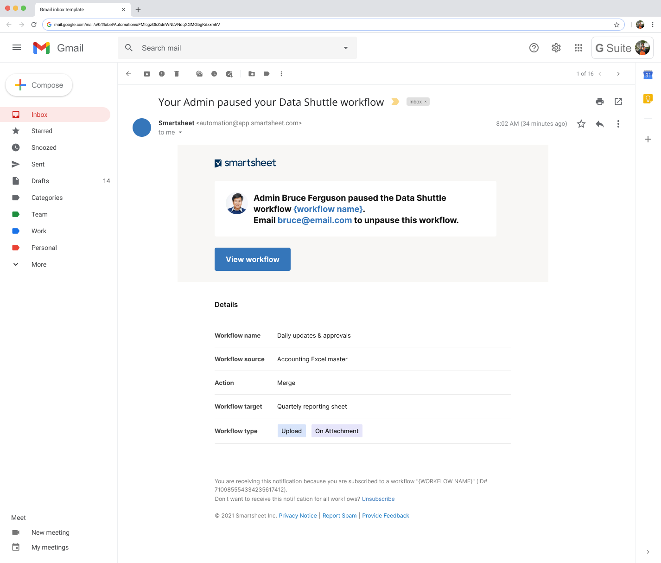
Task: Get add-ons with plus icon
Action: point(648,139)
